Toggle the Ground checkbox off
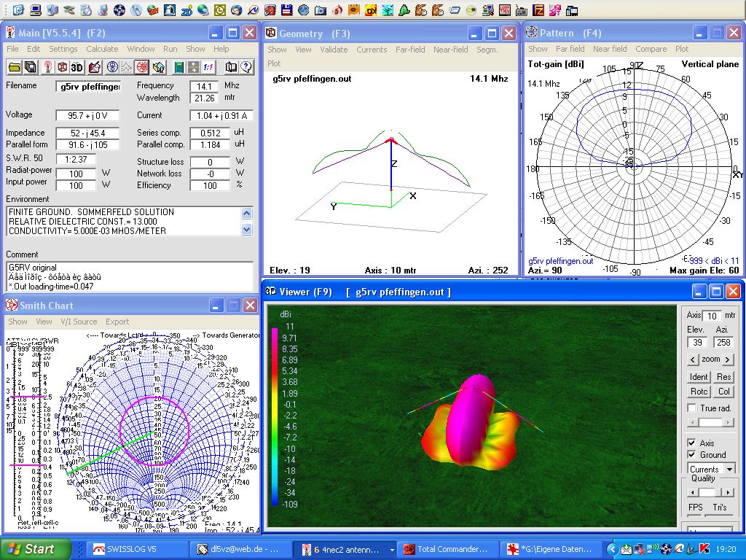This screenshot has width=746, height=560. 691,455
